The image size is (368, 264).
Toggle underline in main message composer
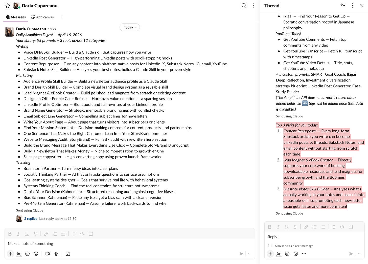[27, 234]
